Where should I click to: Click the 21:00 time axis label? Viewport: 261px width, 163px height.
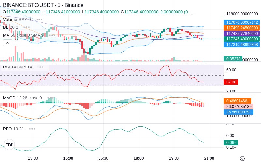(x=209, y=158)
